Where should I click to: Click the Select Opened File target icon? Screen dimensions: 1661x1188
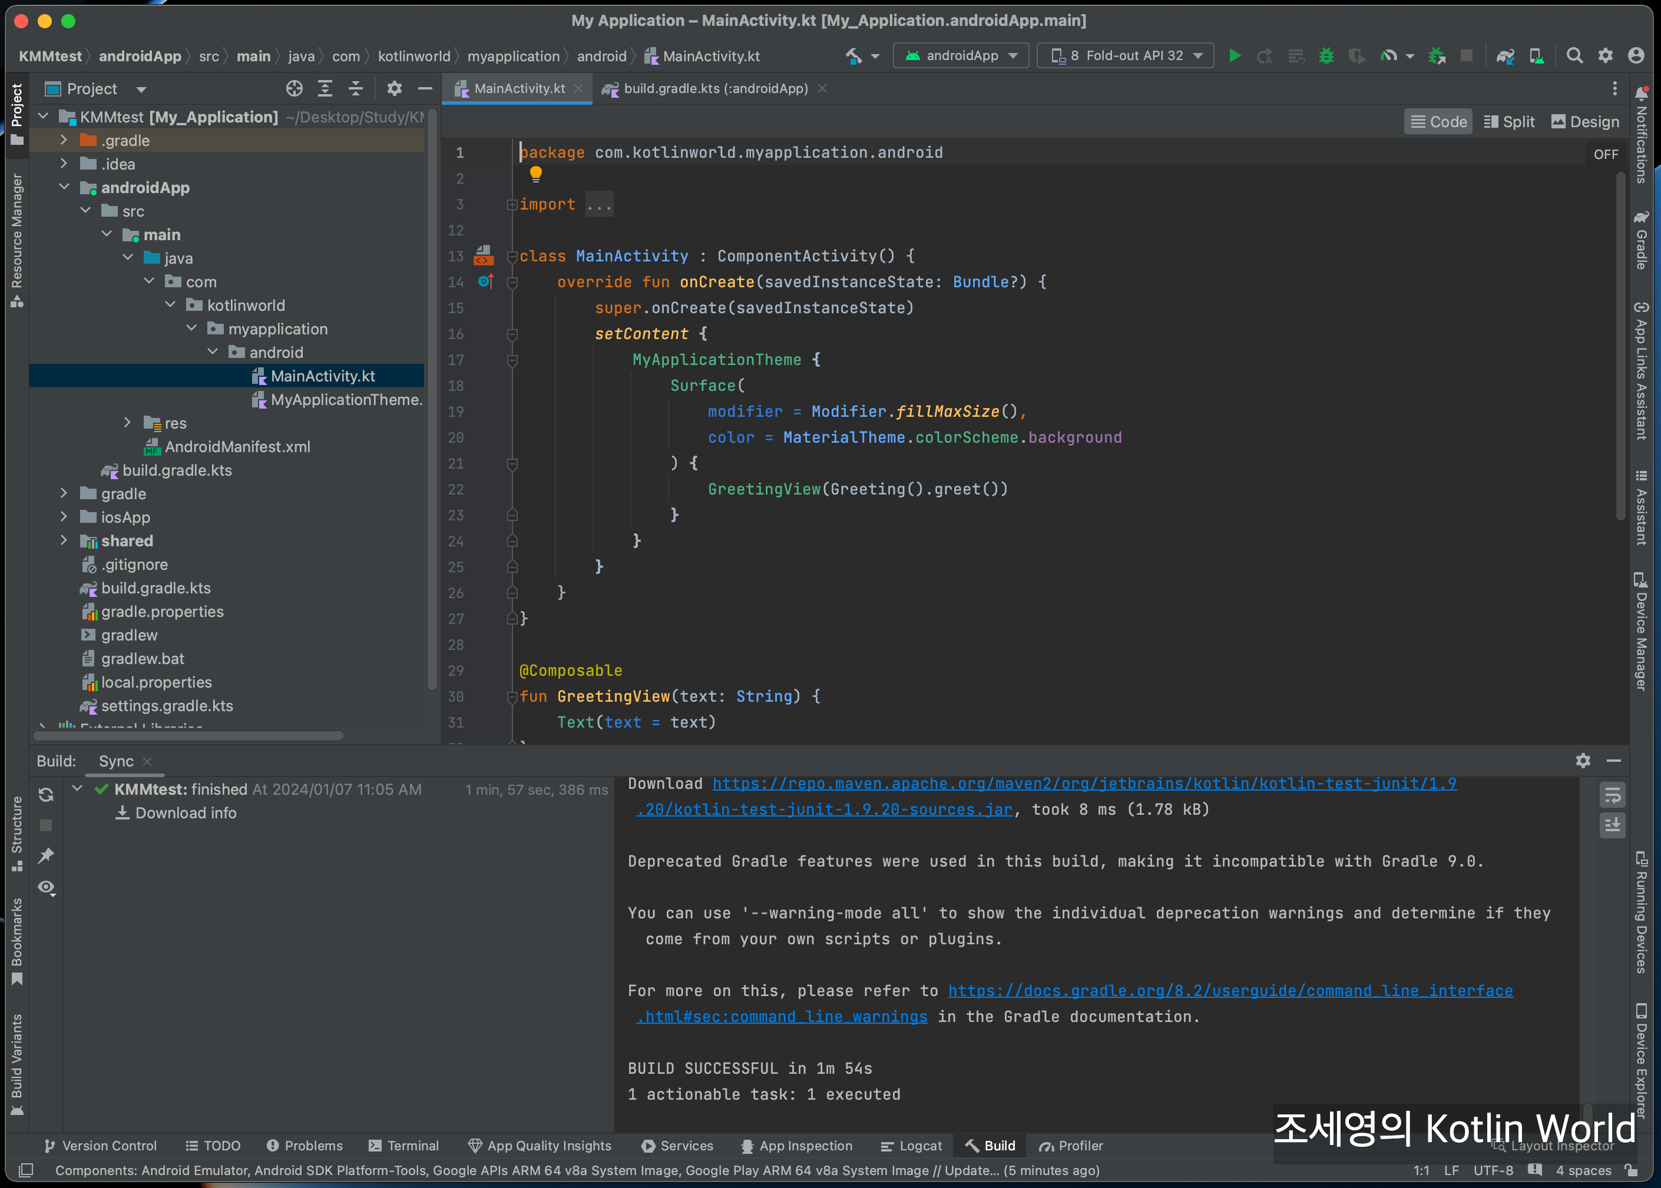pyautogui.click(x=294, y=88)
